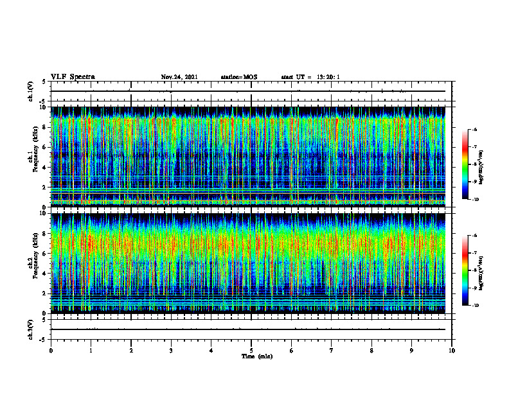Click time axis tick label "0"
509x393 pixels.
pos(51,351)
